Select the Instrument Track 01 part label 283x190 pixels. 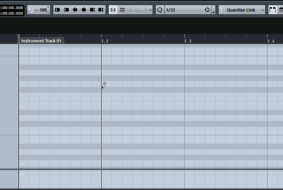click(41, 41)
